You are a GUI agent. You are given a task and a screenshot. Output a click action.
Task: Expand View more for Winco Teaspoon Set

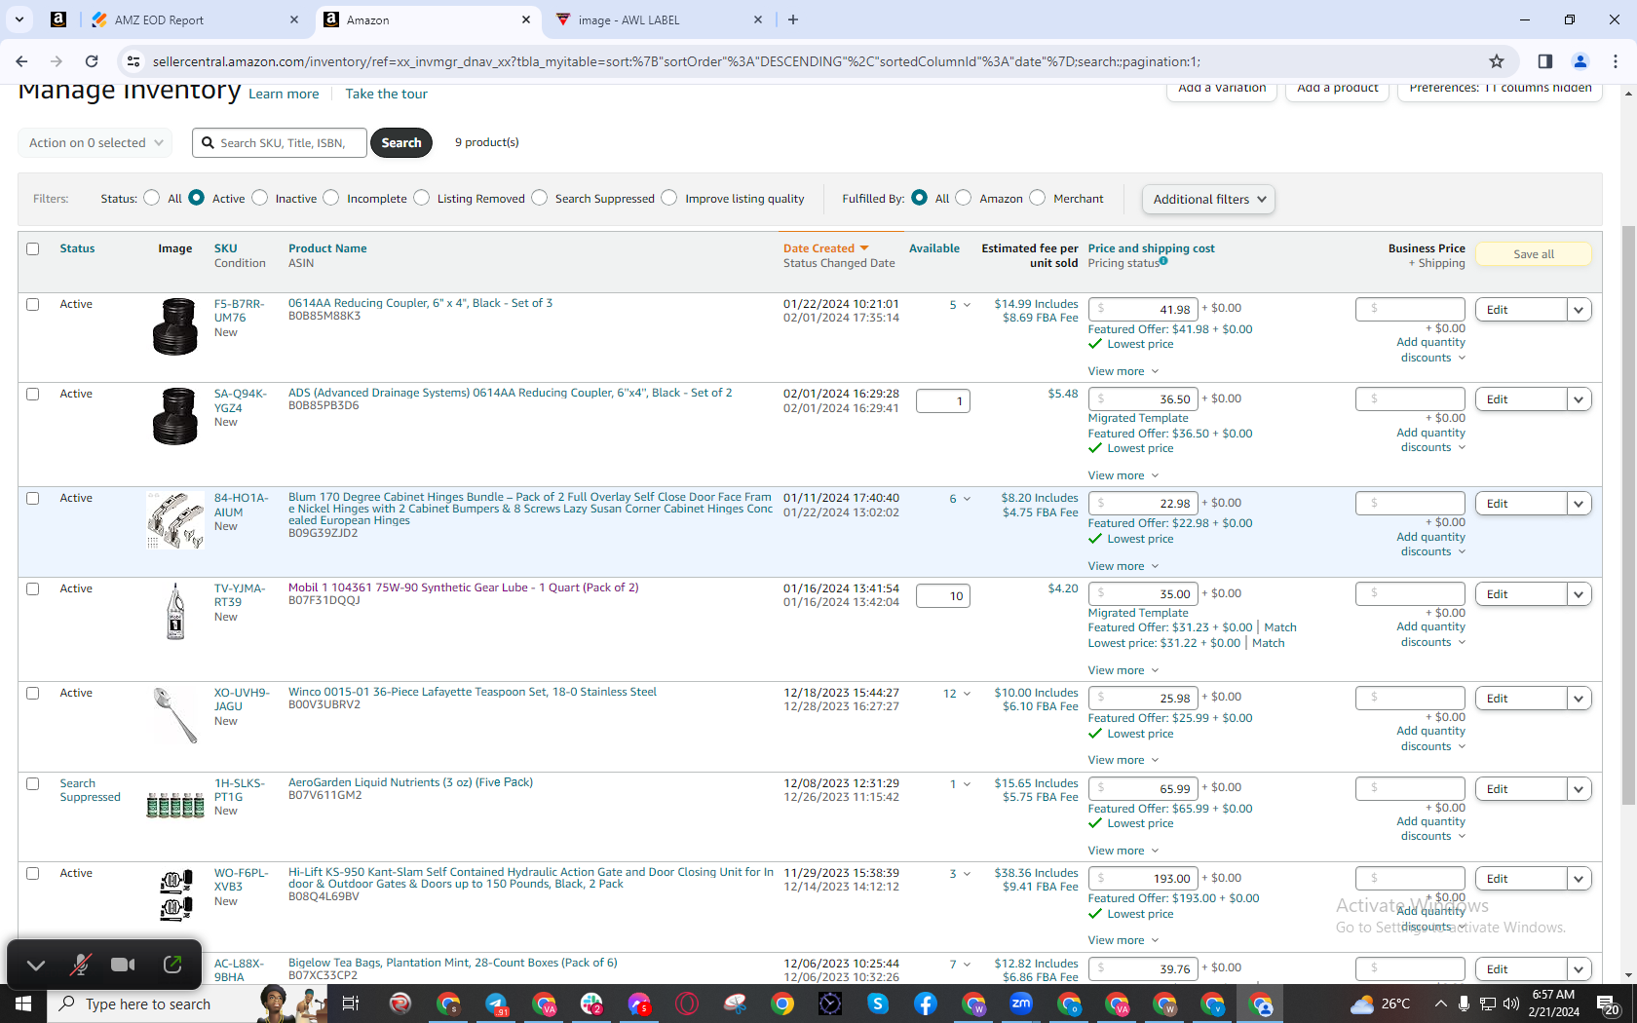1123,760
